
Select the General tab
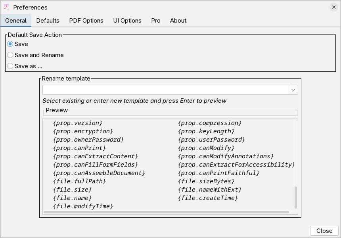pos(16,21)
